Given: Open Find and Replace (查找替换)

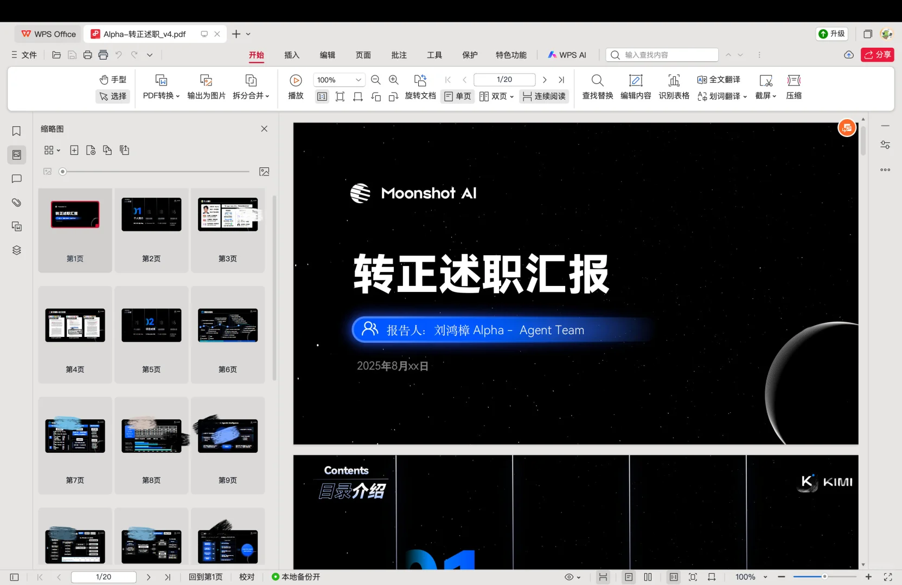Looking at the screenshot, I should click(597, 87).
